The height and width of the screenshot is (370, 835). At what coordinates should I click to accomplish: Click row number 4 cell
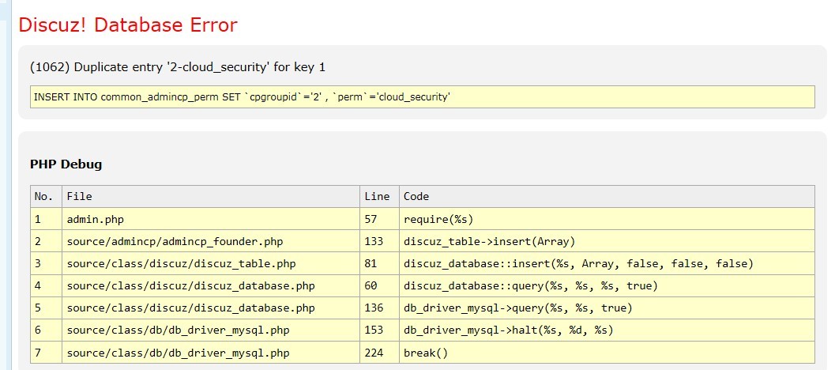47,285
